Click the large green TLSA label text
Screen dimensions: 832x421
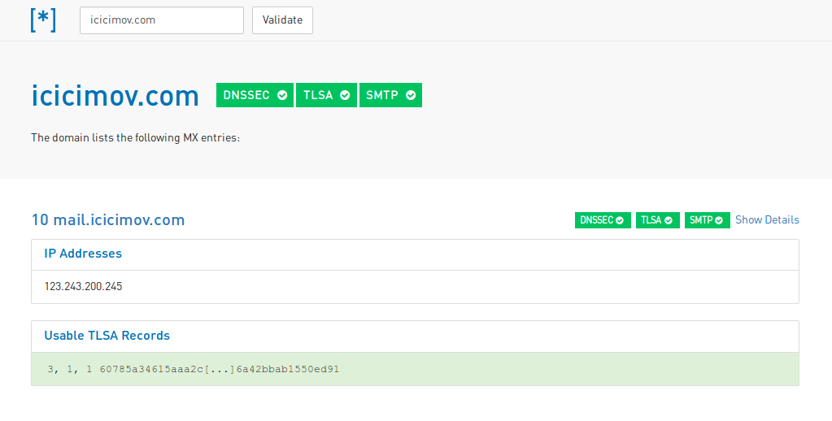pyautogui.click(x=318, y=95)
